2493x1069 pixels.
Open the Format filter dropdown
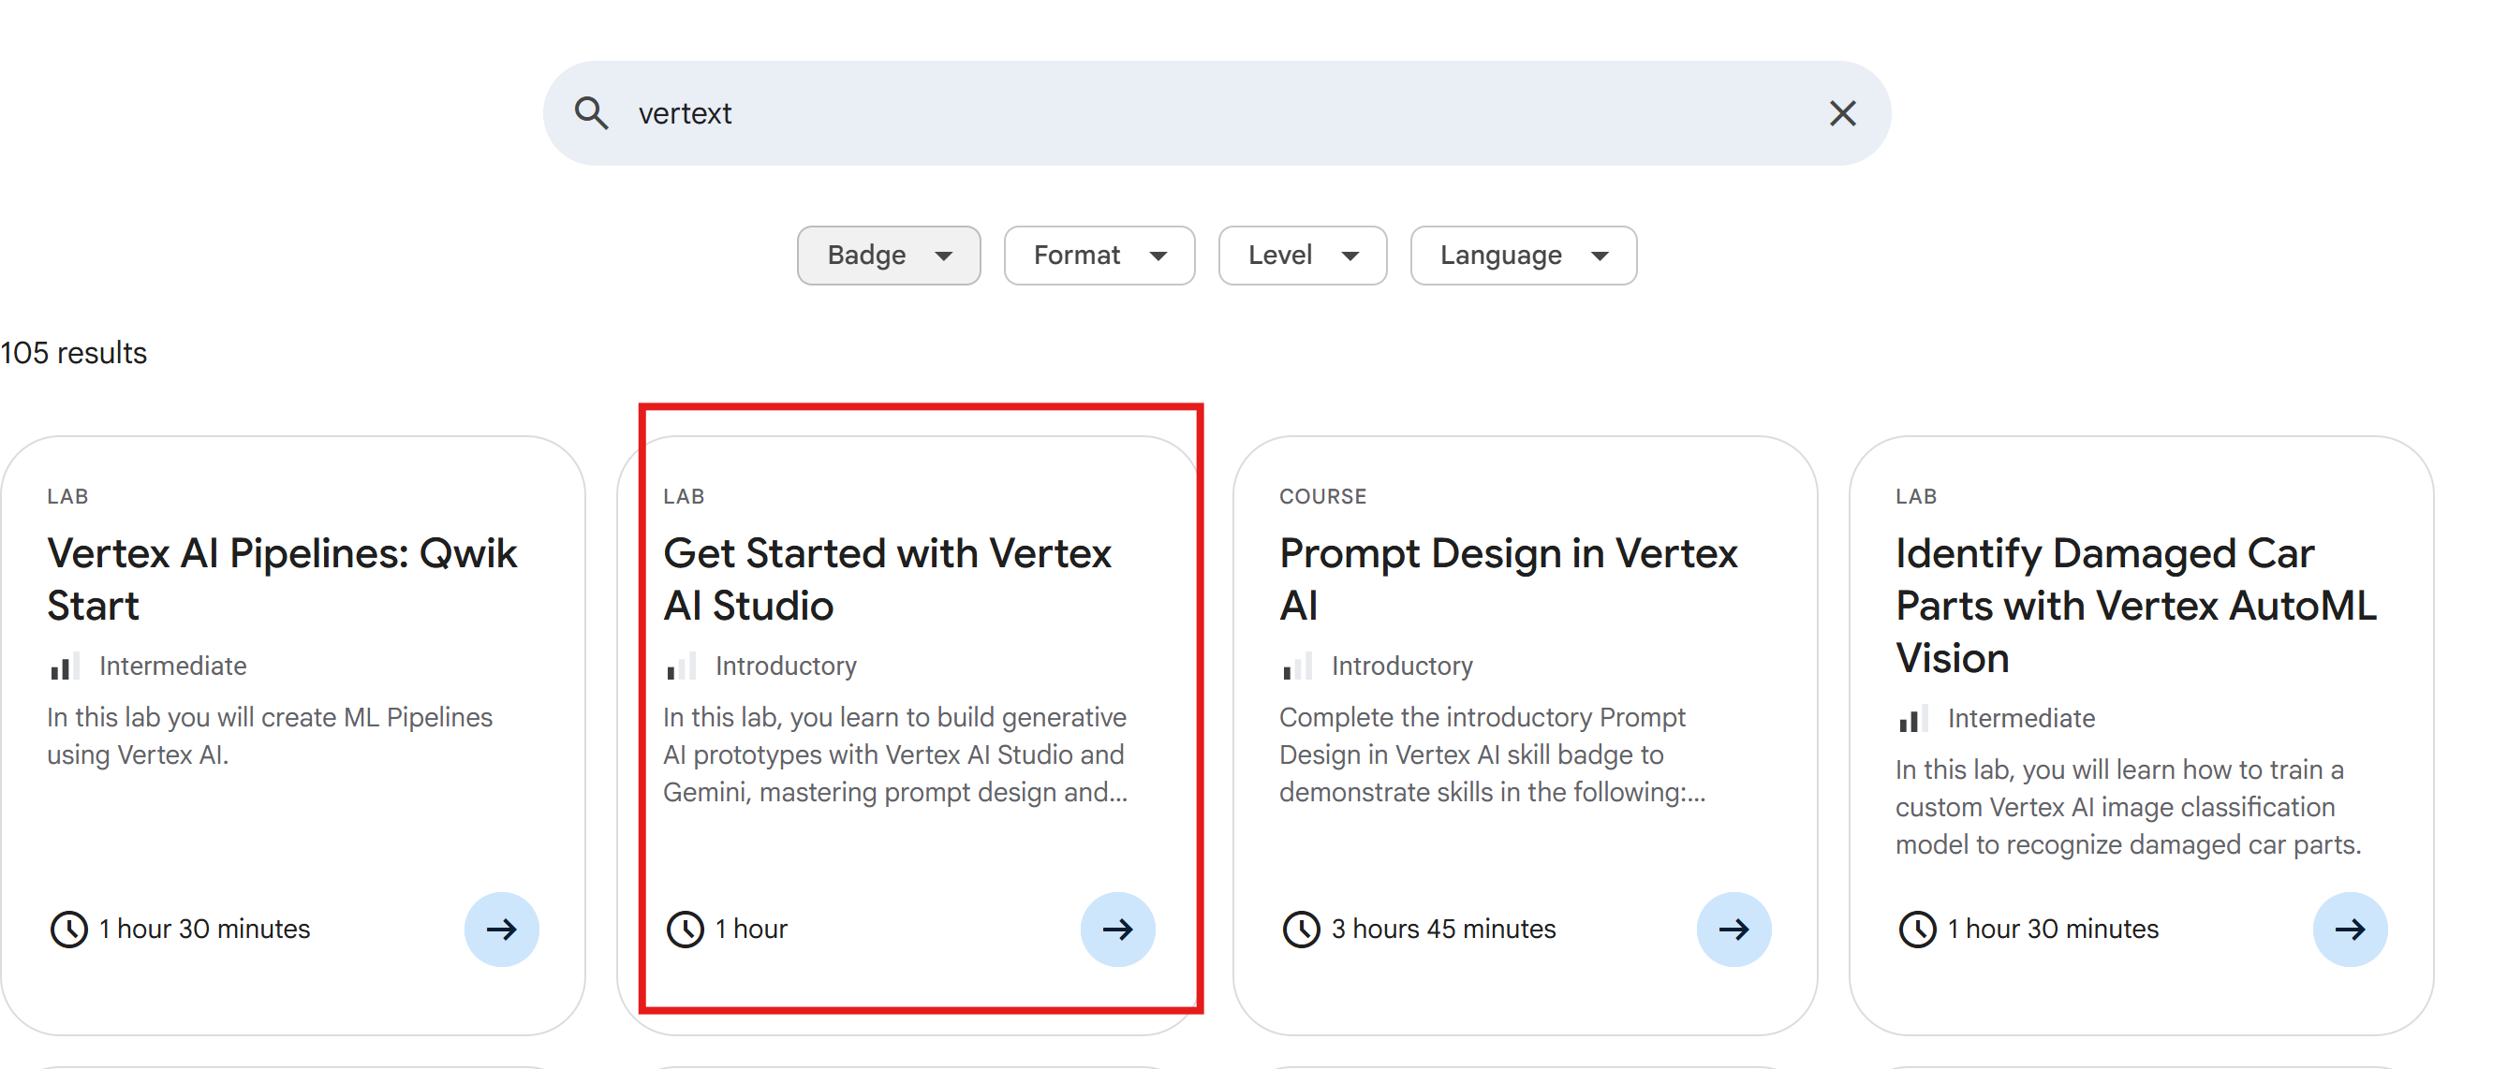pyautogui.click(x=1099, y=256)
